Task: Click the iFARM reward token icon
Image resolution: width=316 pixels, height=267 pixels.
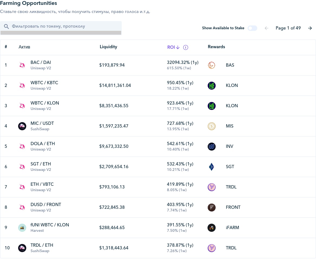Action: (x=212, y=228)
